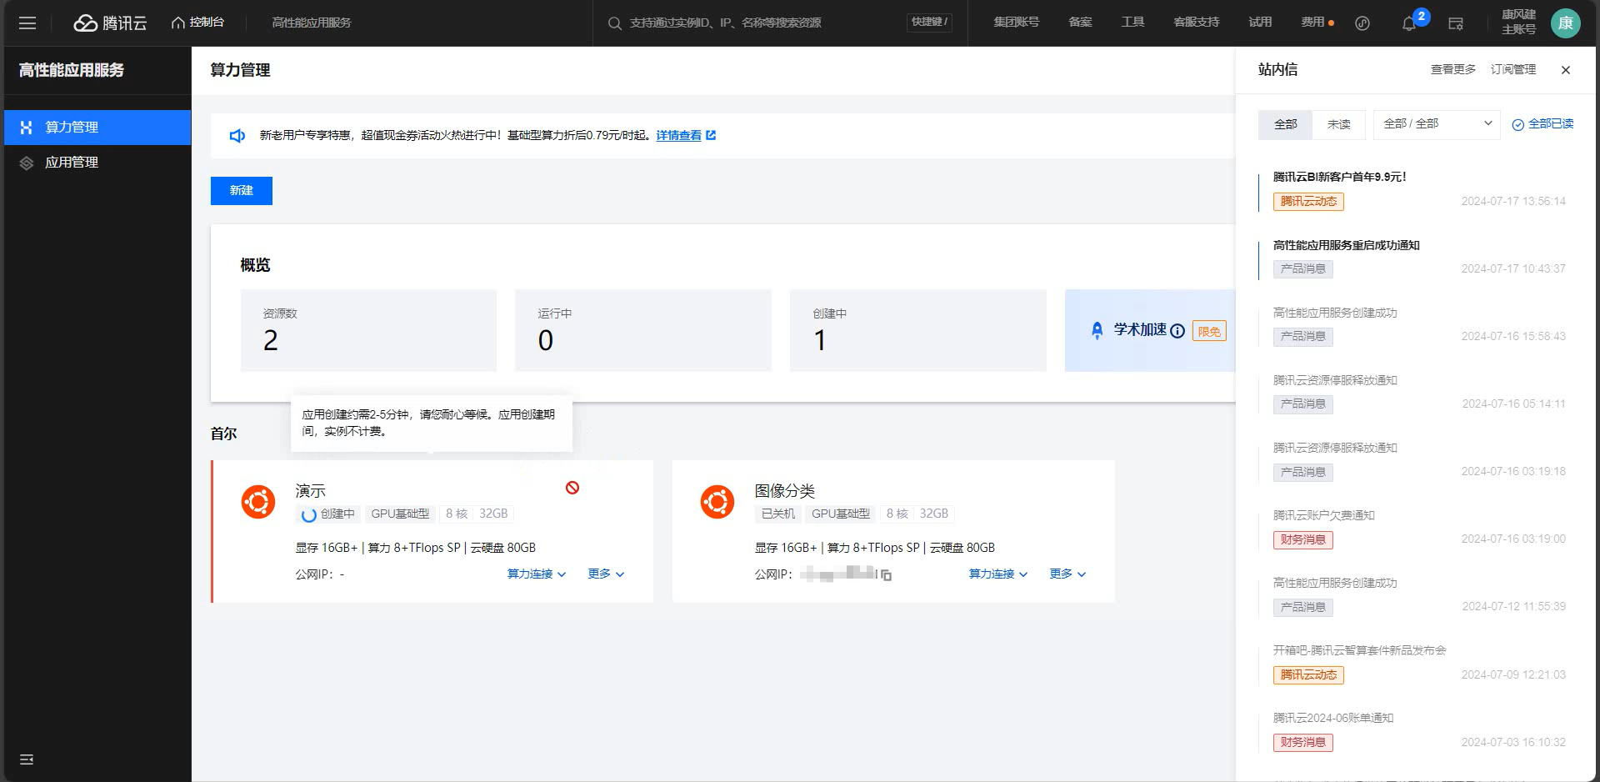Open 集团账号 in the top menu
The height and width of the screenshot is (782, 1600).
pos(1016,23)
